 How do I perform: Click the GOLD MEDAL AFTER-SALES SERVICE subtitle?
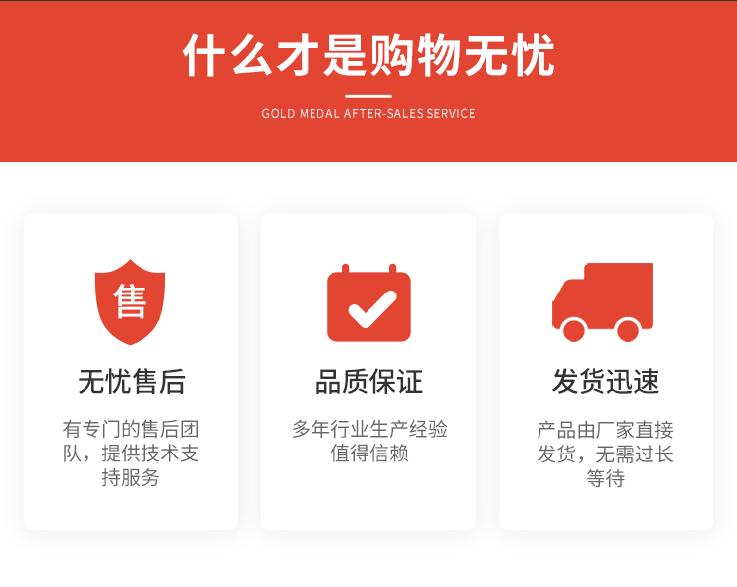[x=368, y=114]
